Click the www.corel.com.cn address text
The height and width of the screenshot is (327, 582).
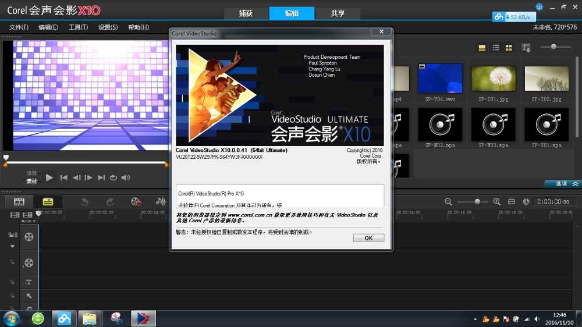click(x=250, y=215)
